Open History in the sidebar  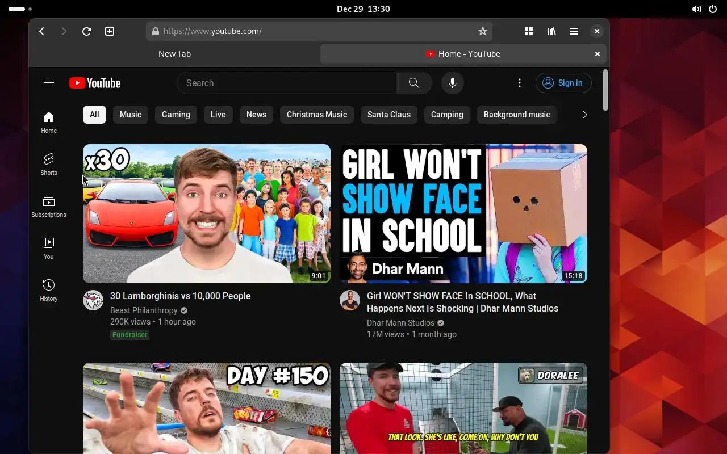pyautogui.click(x=49, y=290)
